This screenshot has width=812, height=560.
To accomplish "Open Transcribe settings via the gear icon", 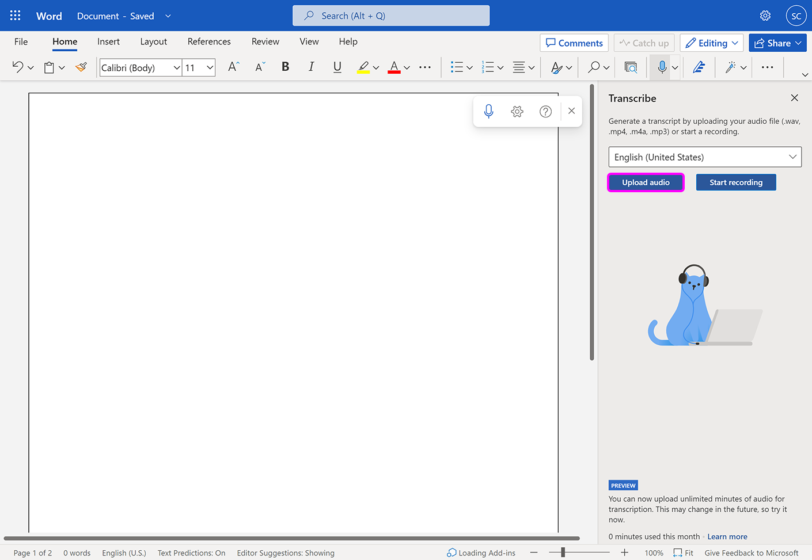I will [x=517, y=111].
